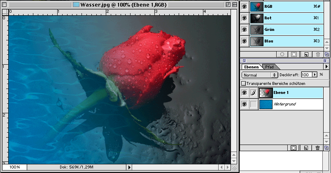This screenshot has height=173, width=331.
Task: Create new layer with page icon
Action: point(306,147)
